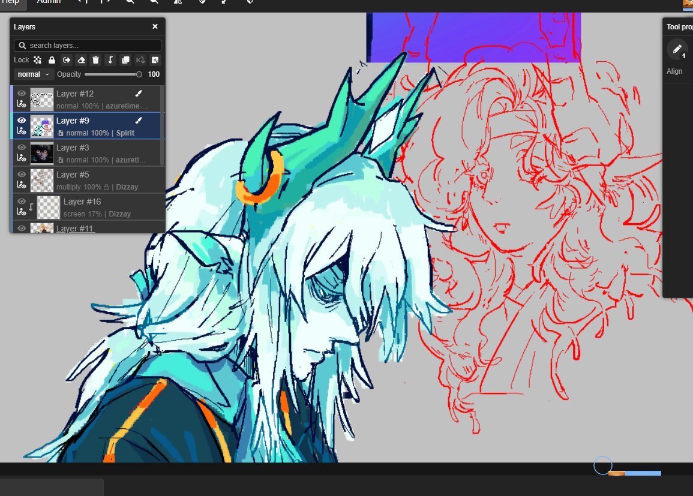Select the Layer #5 name text
The image size is (693, 496).
point(73,175)
